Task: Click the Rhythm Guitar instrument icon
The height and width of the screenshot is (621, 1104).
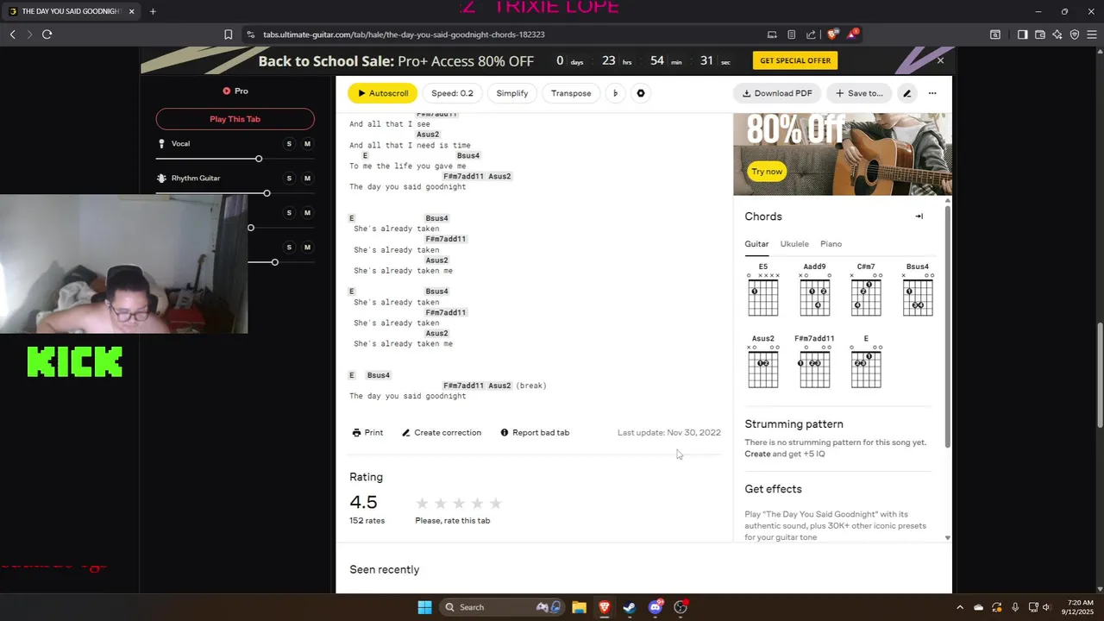Action: point(161,179)
